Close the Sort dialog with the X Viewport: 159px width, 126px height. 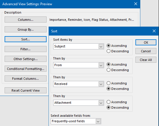(x=154, y=31)
